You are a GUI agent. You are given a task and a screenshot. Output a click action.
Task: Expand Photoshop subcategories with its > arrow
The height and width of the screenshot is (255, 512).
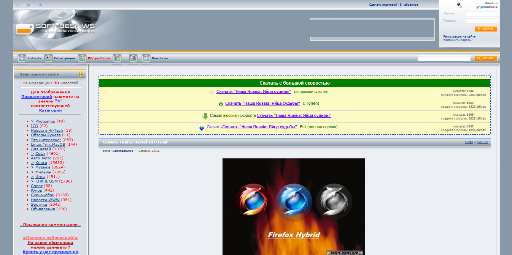[x=32, y=121]
